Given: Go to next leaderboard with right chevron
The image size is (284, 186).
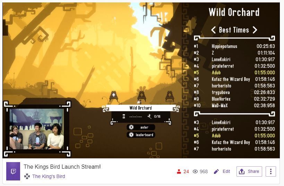Looking at the screenshot, I should (255, 30).
